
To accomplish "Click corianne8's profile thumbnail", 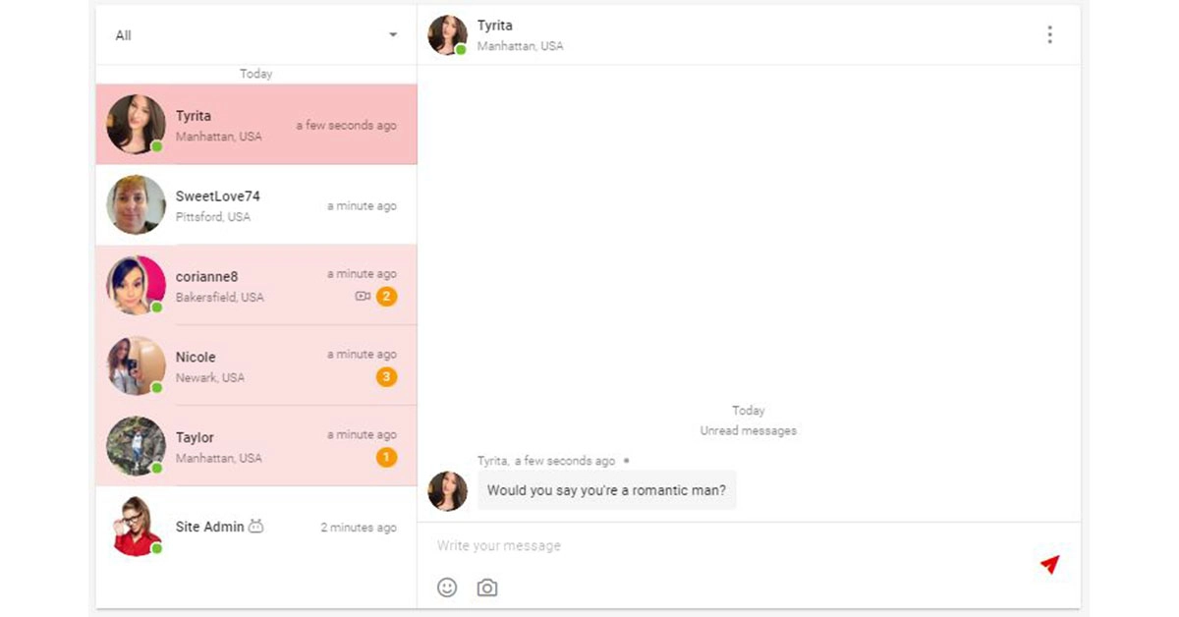I will (136, 285).
